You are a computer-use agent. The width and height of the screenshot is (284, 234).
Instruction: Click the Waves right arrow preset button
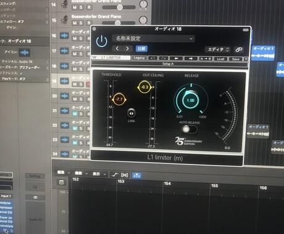[191, 58]
